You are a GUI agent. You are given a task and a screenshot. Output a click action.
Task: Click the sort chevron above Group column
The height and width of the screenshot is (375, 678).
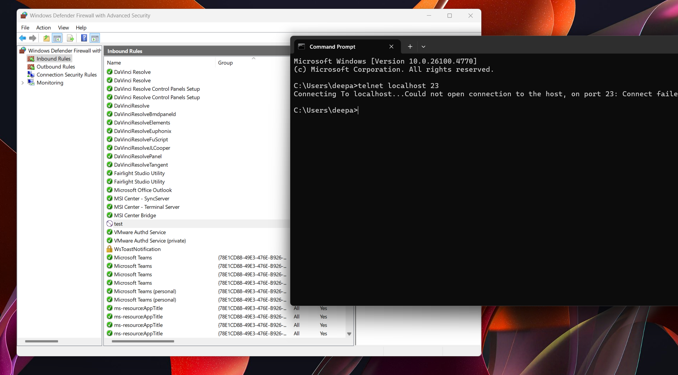click(x=254, y=58)
